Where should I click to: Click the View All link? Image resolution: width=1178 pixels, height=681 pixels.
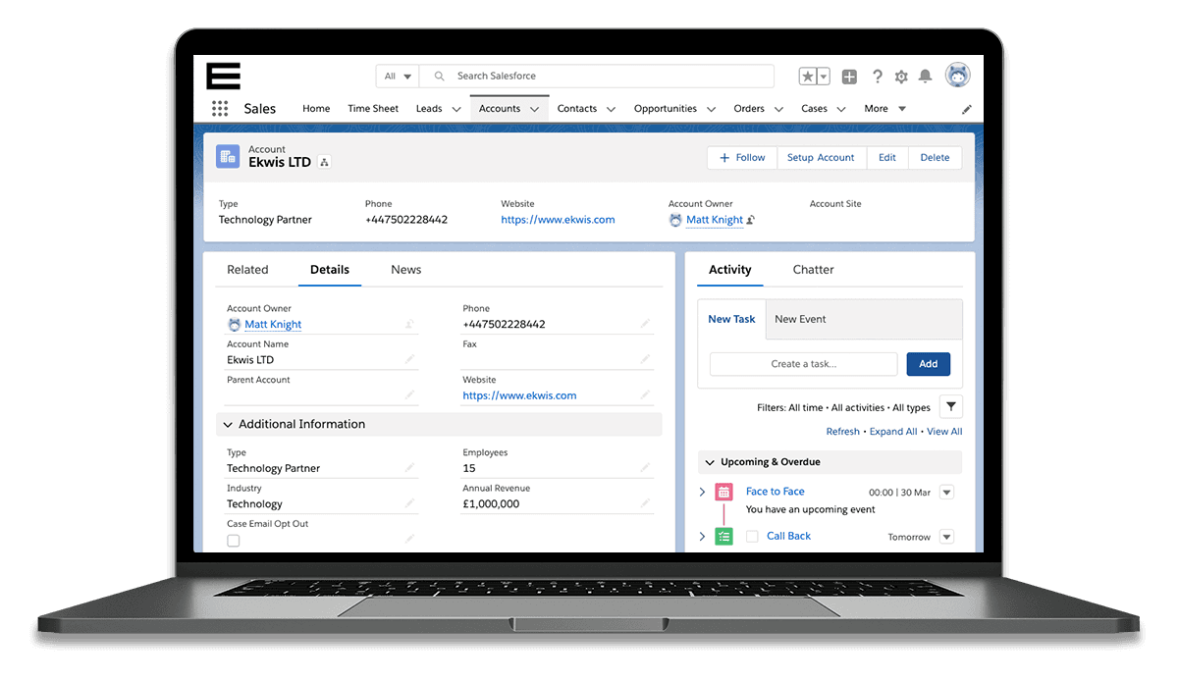tap(944, 432)
